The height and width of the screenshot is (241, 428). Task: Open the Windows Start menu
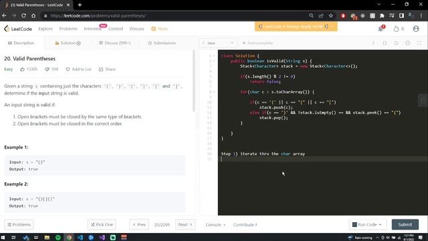[x=3, y=238]
